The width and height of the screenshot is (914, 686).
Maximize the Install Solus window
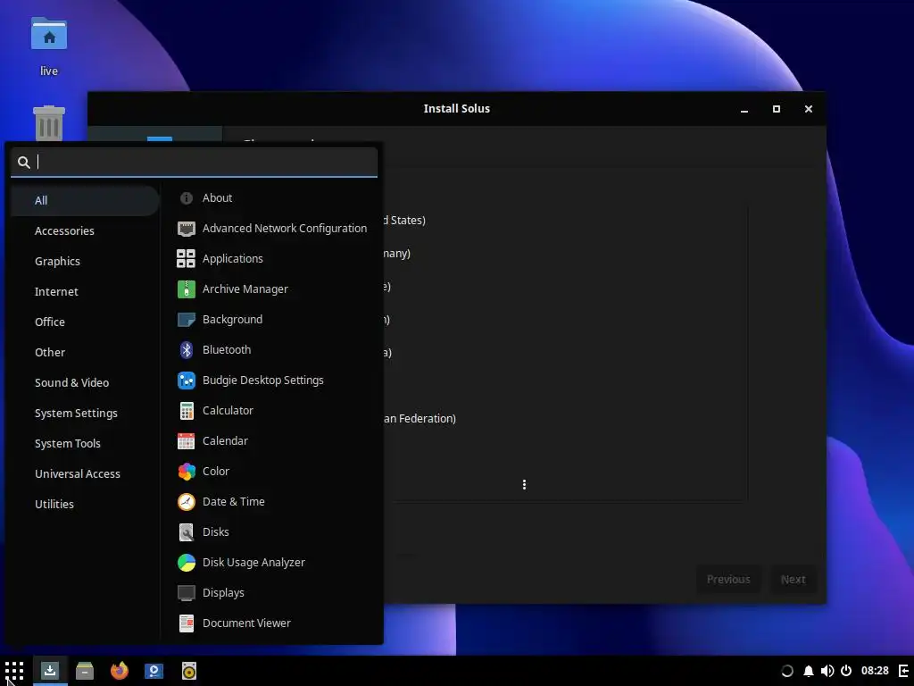coord(776,109)
